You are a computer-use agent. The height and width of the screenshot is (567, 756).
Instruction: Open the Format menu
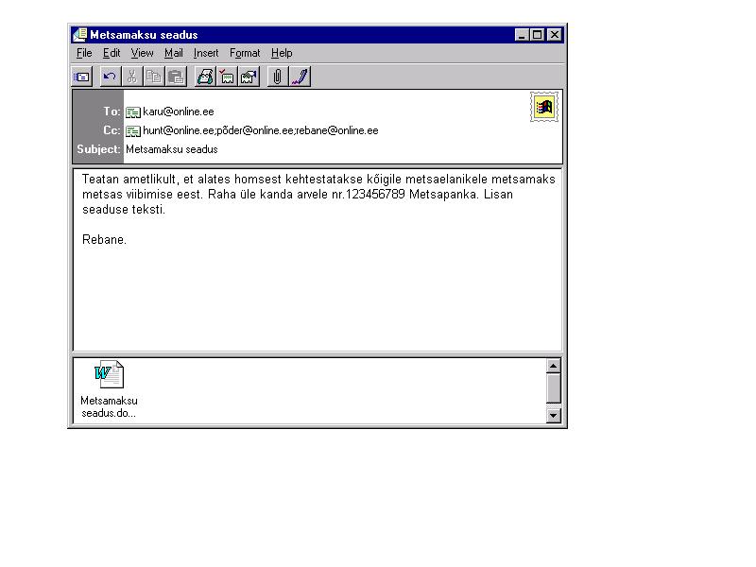(245, 53)
